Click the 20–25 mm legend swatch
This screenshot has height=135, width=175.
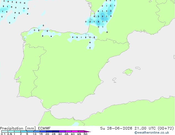pyautogui.click(x=49, y=131)
